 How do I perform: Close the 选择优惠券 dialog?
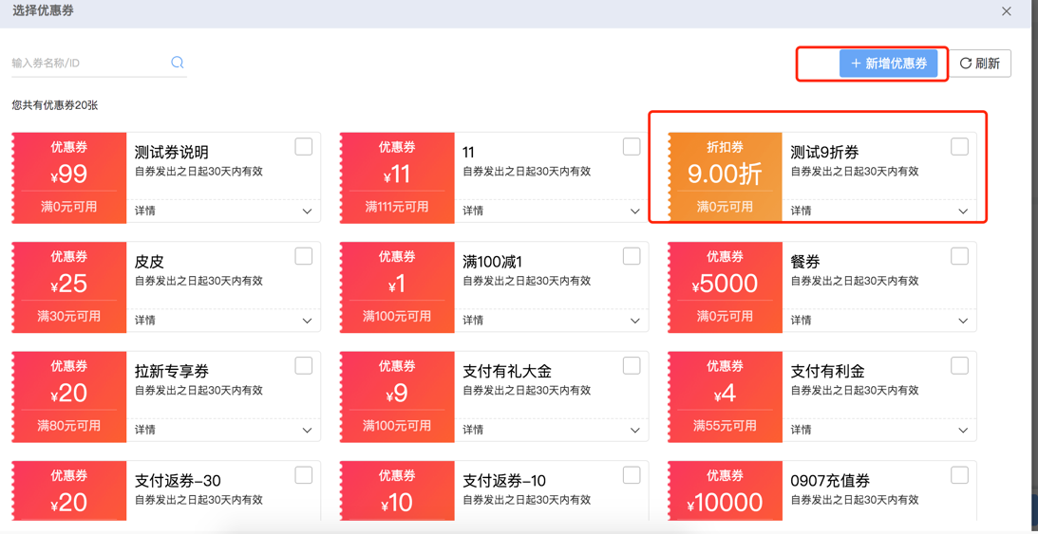(x=1007, y=11)
